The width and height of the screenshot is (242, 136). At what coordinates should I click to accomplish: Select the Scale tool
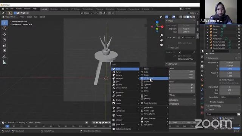5,45
